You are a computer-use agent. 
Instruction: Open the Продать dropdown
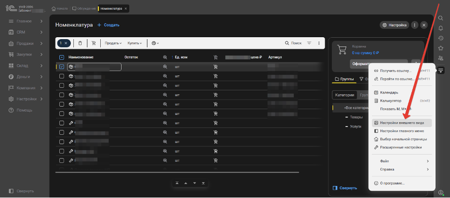click(113, 43)
